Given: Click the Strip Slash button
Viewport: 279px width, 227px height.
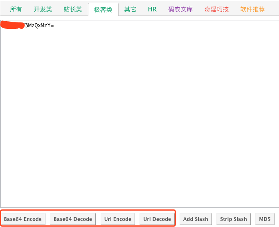Looking at the screenshot, I should point(234,219).
